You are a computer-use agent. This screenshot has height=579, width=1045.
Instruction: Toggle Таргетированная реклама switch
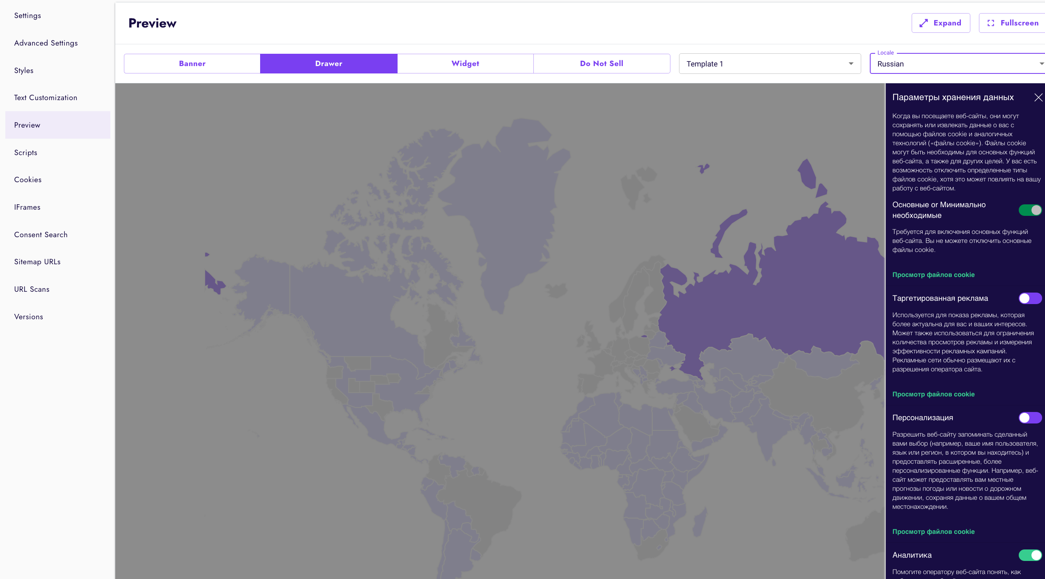click(1029, 298)
